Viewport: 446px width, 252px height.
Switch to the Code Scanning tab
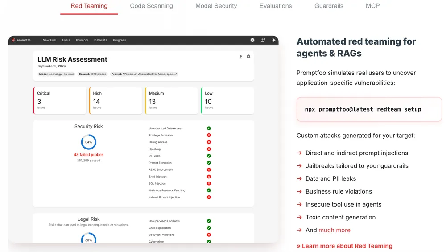[151, 6]
